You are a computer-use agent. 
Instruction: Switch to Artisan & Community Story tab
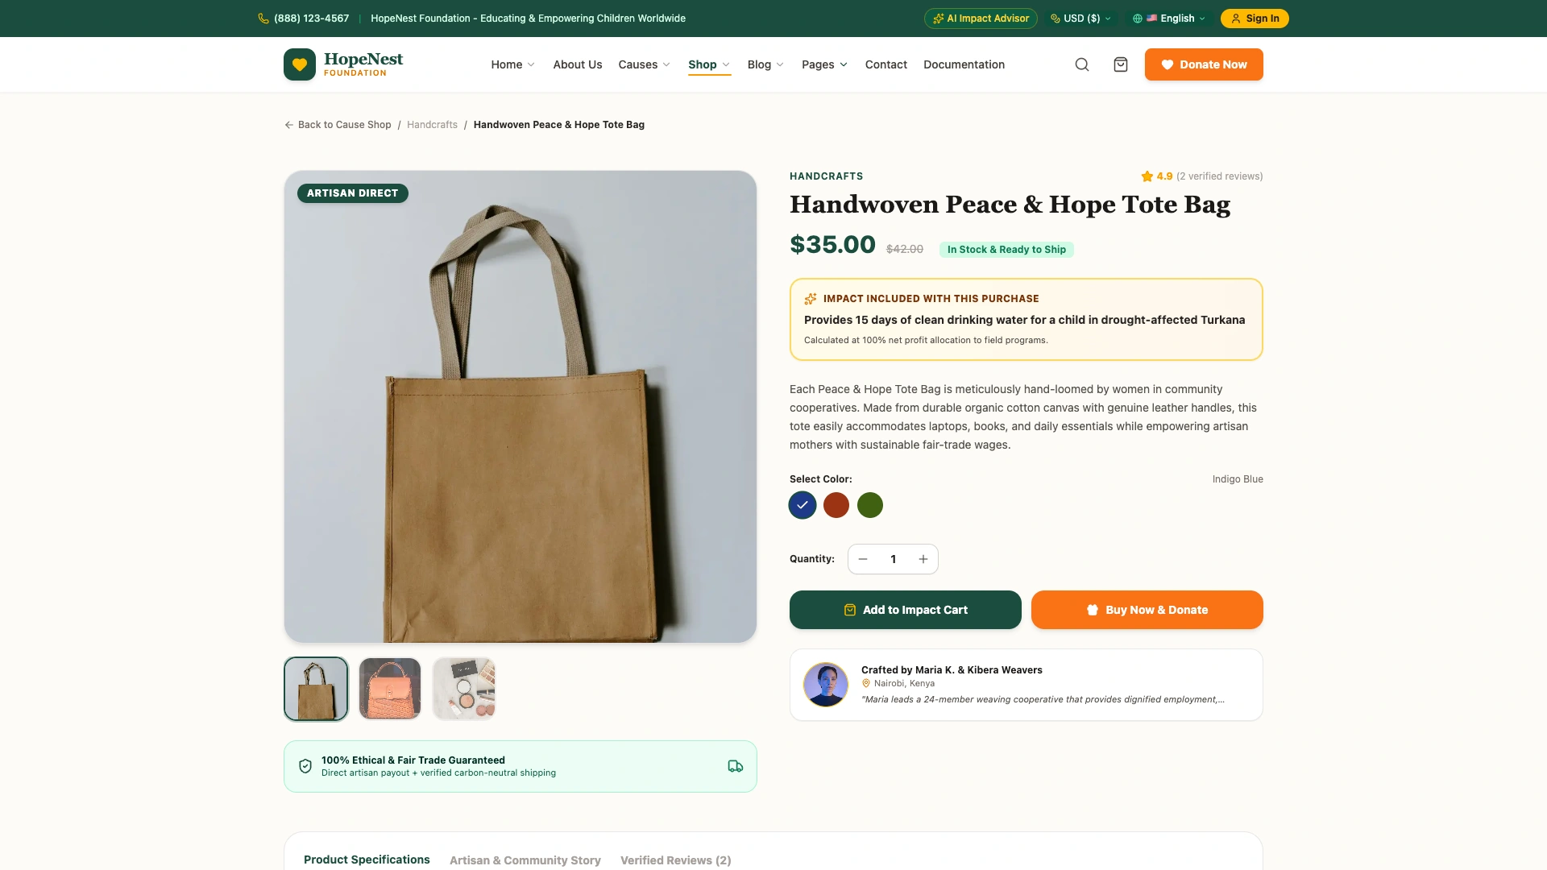[525, 860]
